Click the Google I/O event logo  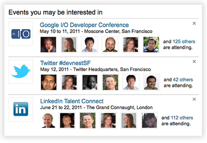(21, 34)
